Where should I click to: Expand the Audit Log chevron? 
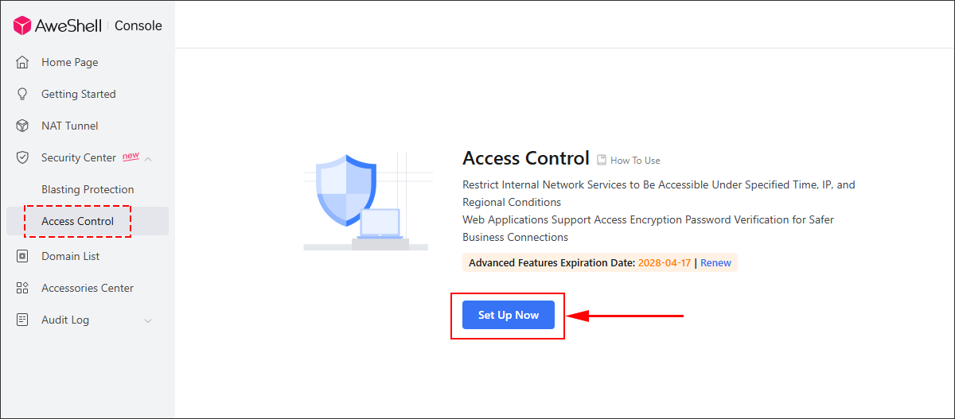[148, 320]
